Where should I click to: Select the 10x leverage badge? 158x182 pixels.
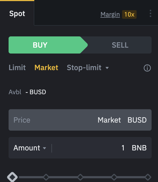(129, 14)
